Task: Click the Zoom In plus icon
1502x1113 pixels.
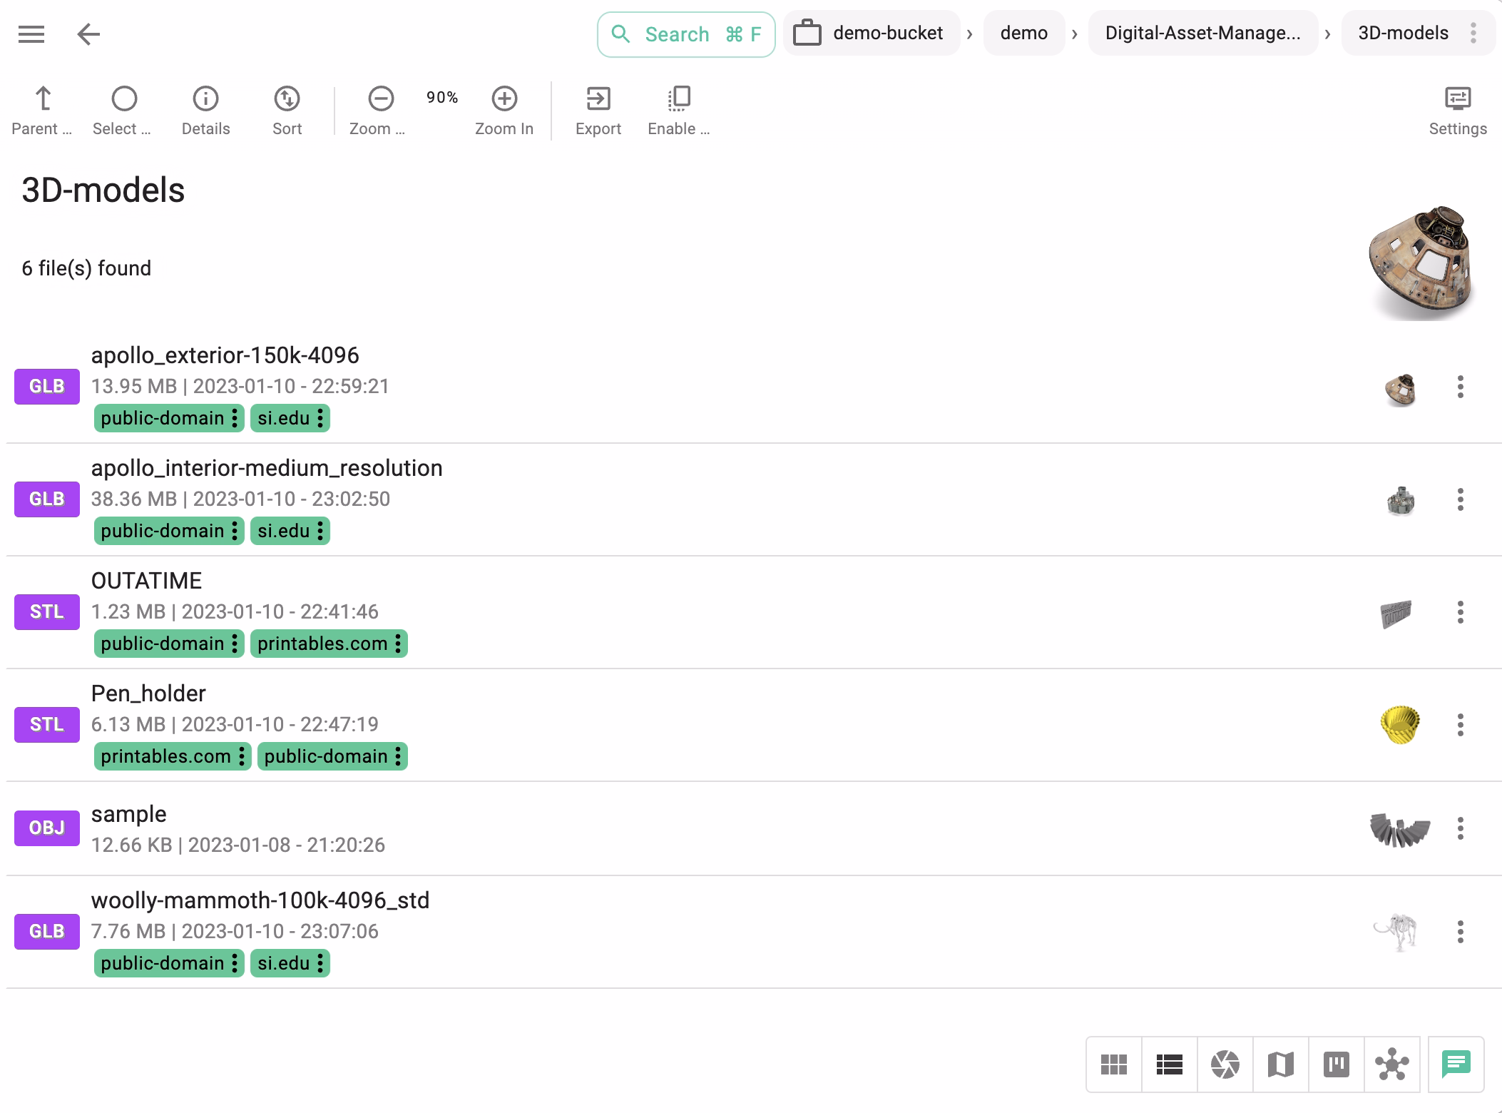Action: click(504, 99)
